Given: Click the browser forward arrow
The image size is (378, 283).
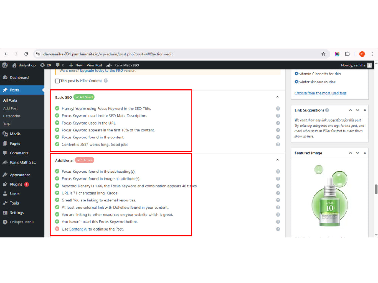Looking at the screenshot, I should 16,54.
